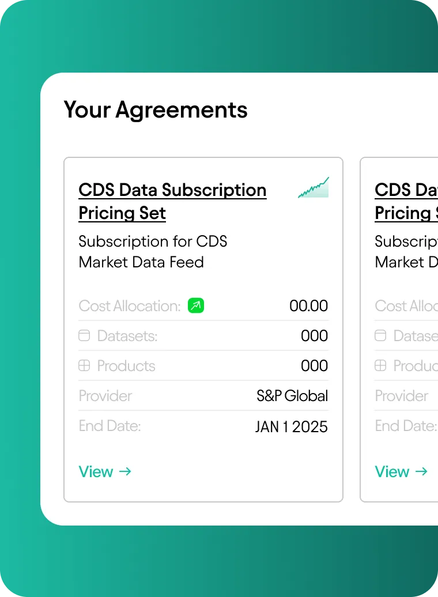438x597 pixels.
Task: Click the Cost Allocation value 00.00
Action: 308,305
